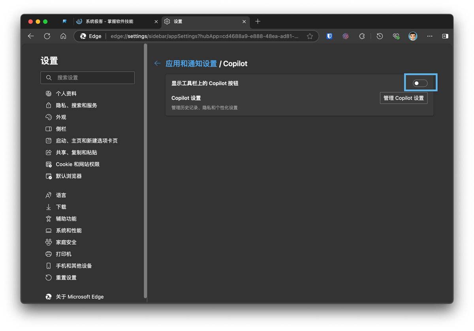Open the Bitwarden extension icon
The width and height of the screenshot is (474, 331).
(x=329, y=36)
